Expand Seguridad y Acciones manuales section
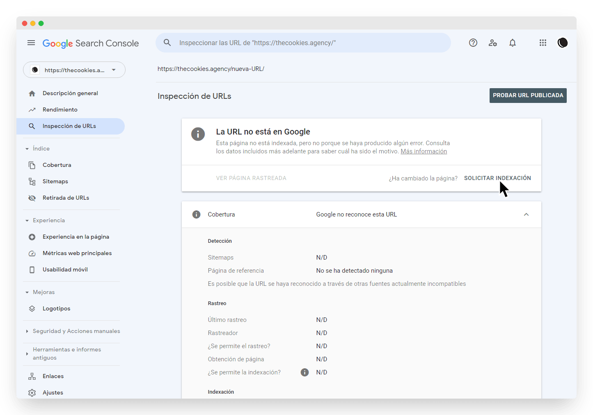The image size is (593, 415). click(27, 331)
